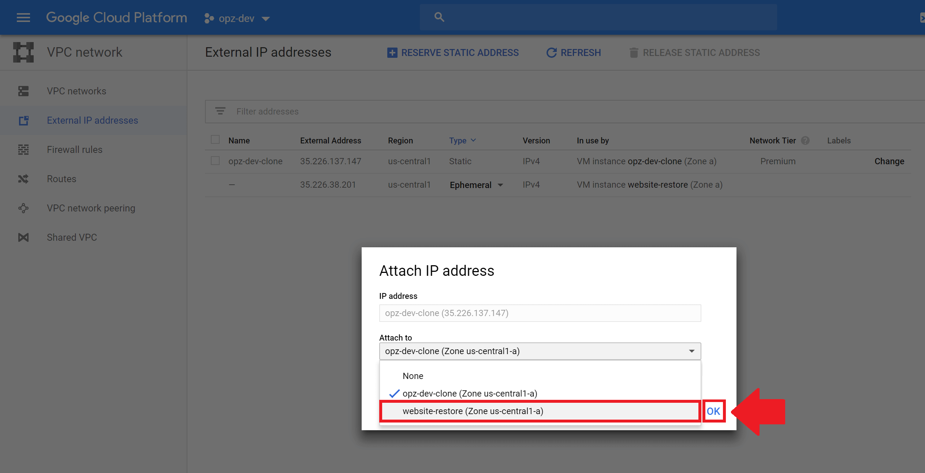Open the hamburger navigation menu

[x=23, y=18]
